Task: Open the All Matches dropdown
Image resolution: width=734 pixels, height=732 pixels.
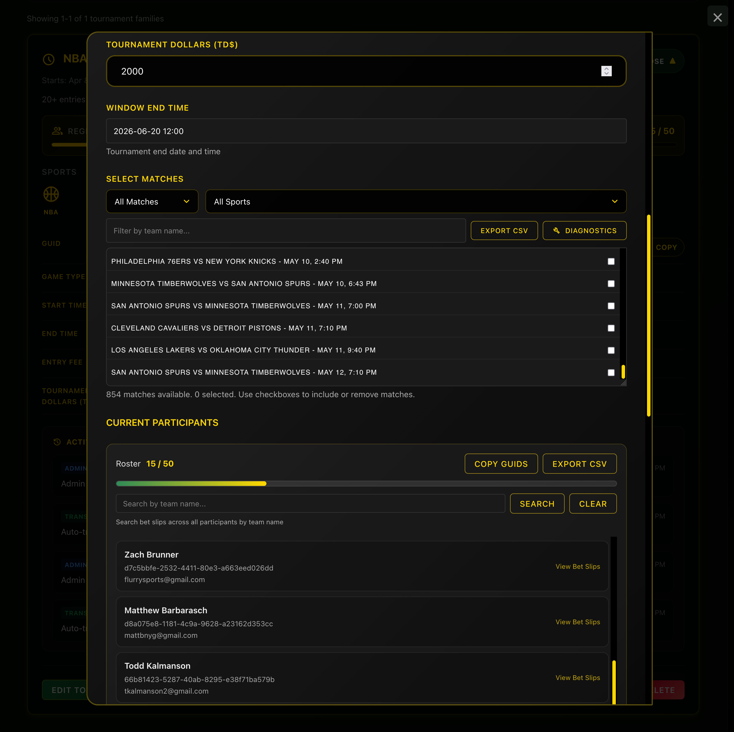Action: click(152, 202)
